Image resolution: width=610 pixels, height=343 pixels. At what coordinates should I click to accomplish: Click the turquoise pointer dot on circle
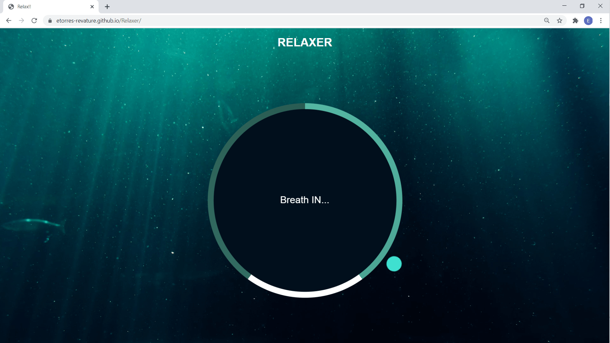pos(394,264)
